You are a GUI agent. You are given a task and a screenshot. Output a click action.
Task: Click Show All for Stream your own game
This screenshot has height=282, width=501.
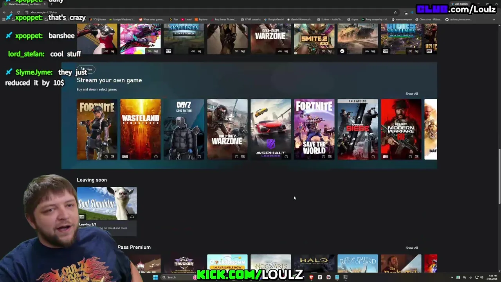[x=411, y=94]
